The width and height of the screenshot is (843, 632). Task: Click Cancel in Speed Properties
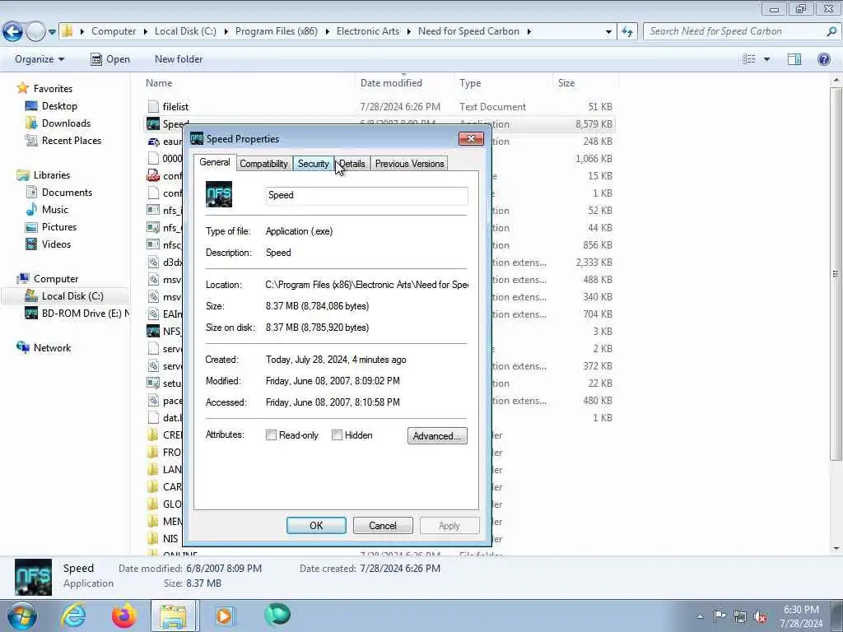(382, 526)
